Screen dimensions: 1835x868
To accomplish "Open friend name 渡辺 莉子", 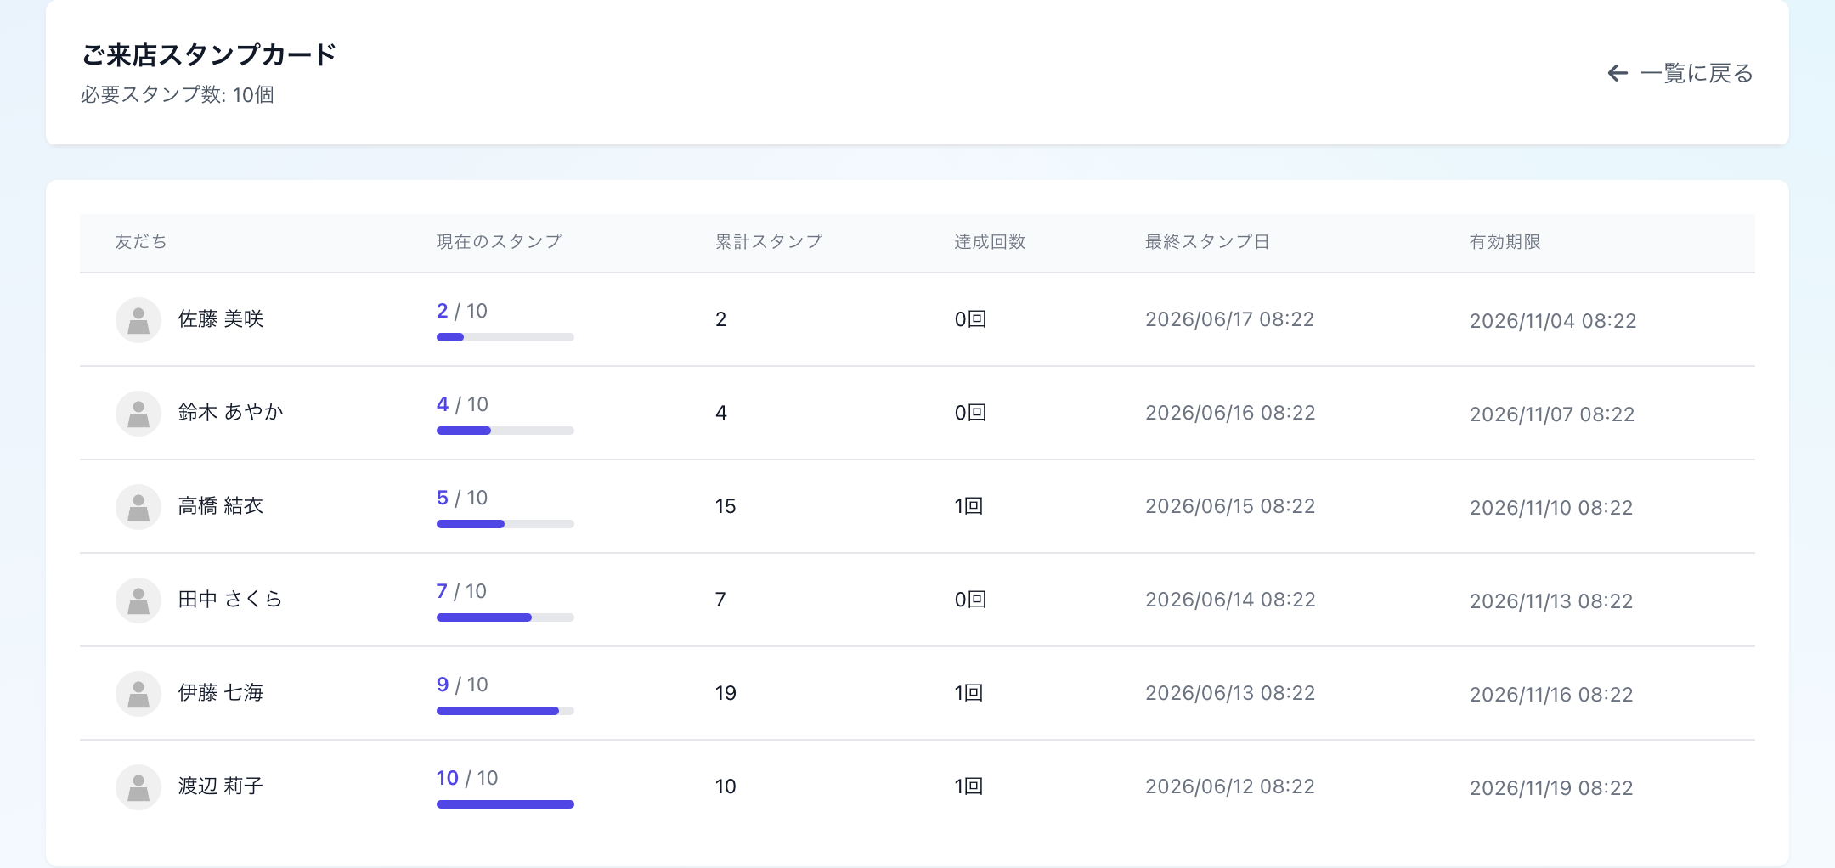I will pyautogui.click(x=221, y=786).
